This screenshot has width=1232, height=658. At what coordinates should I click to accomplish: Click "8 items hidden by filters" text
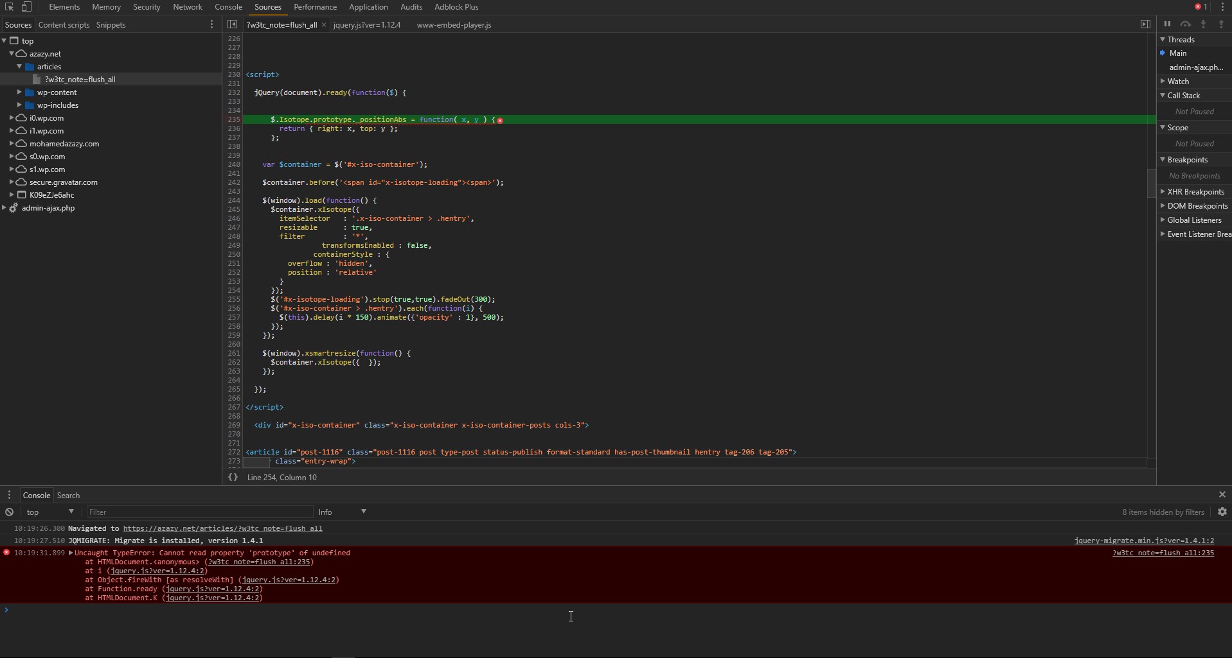point(1163,512)
